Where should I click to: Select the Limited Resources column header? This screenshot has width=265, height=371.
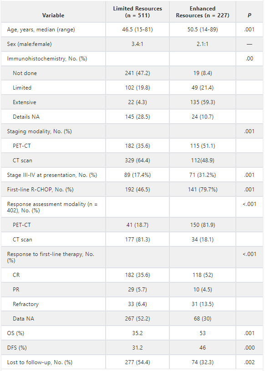click(138, 12)
